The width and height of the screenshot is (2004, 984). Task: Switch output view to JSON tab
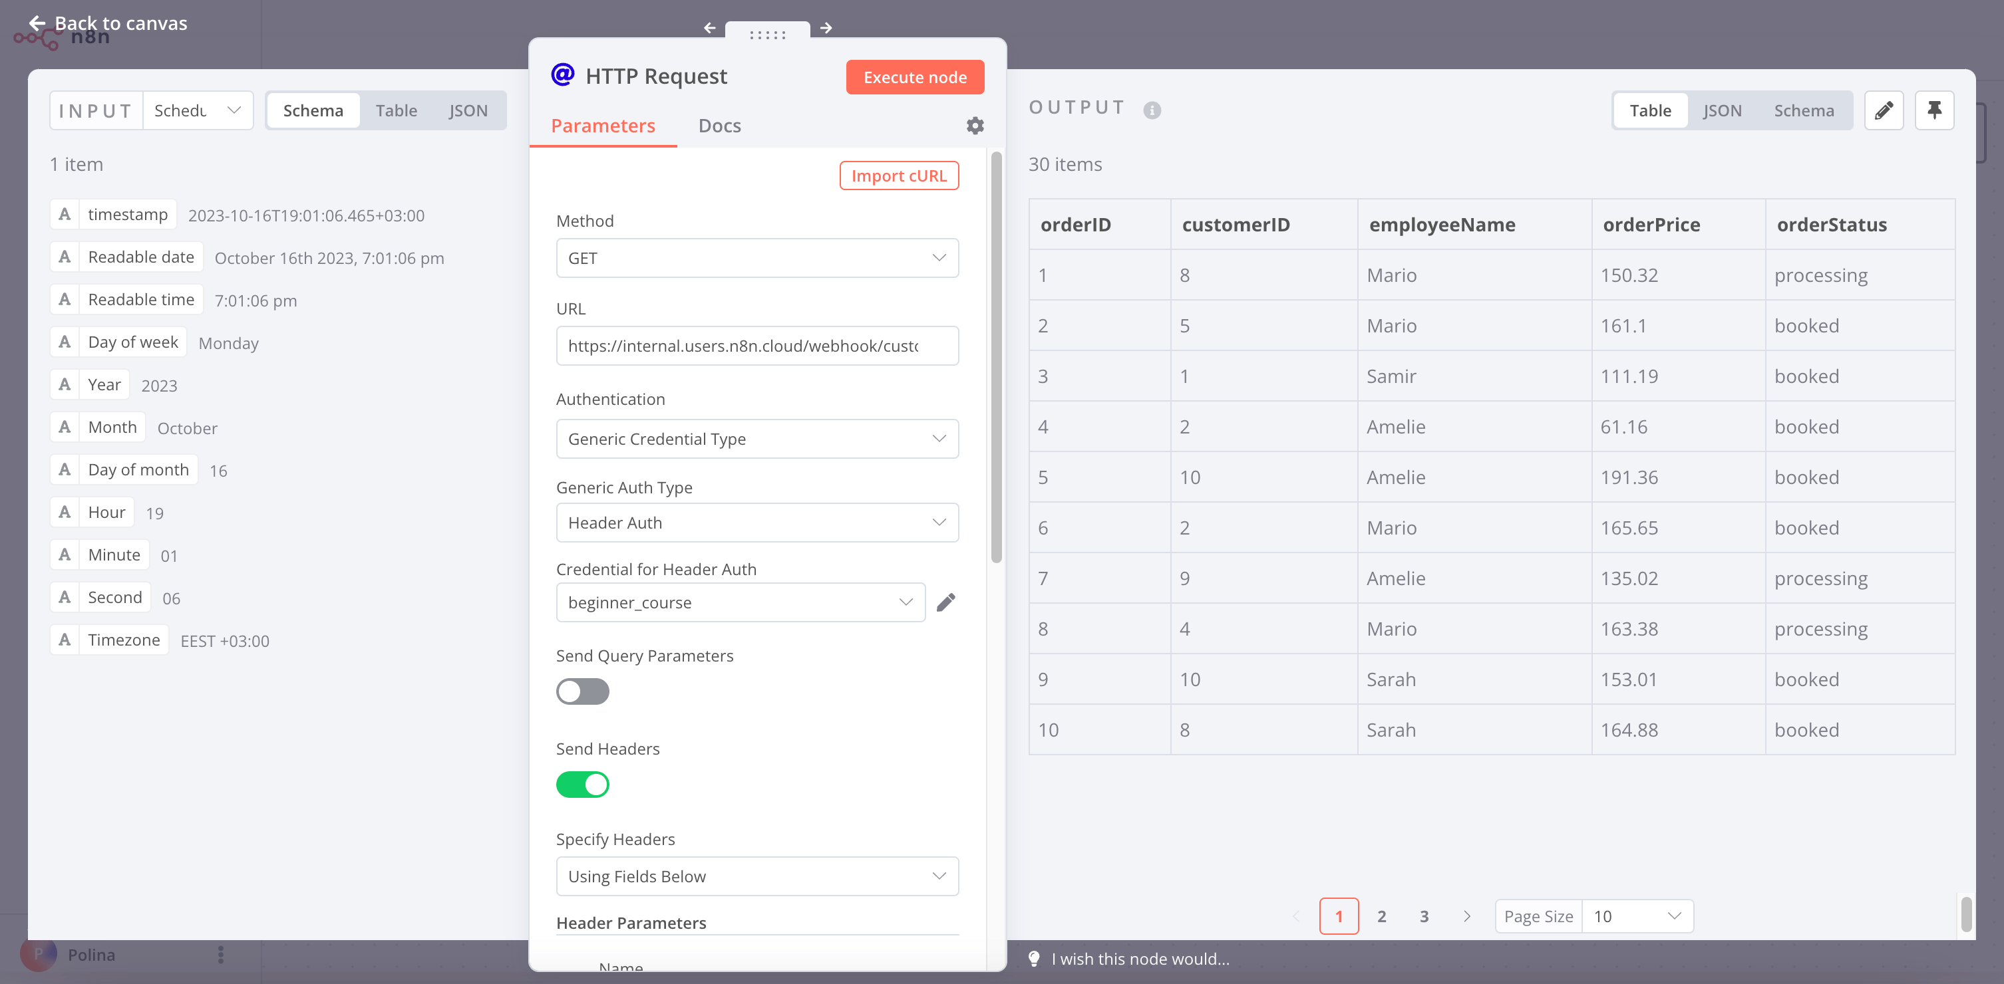coord(1722,110)
